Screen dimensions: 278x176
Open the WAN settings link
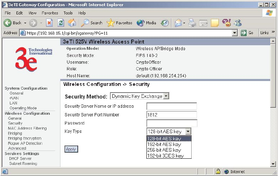pyautogui.click(x=14, y=98)
